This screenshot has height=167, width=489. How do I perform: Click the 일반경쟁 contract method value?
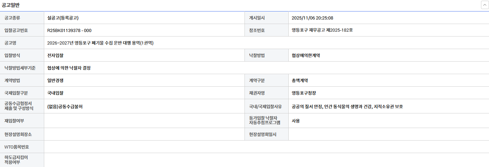pyautogui.click(x=55, y=80)
